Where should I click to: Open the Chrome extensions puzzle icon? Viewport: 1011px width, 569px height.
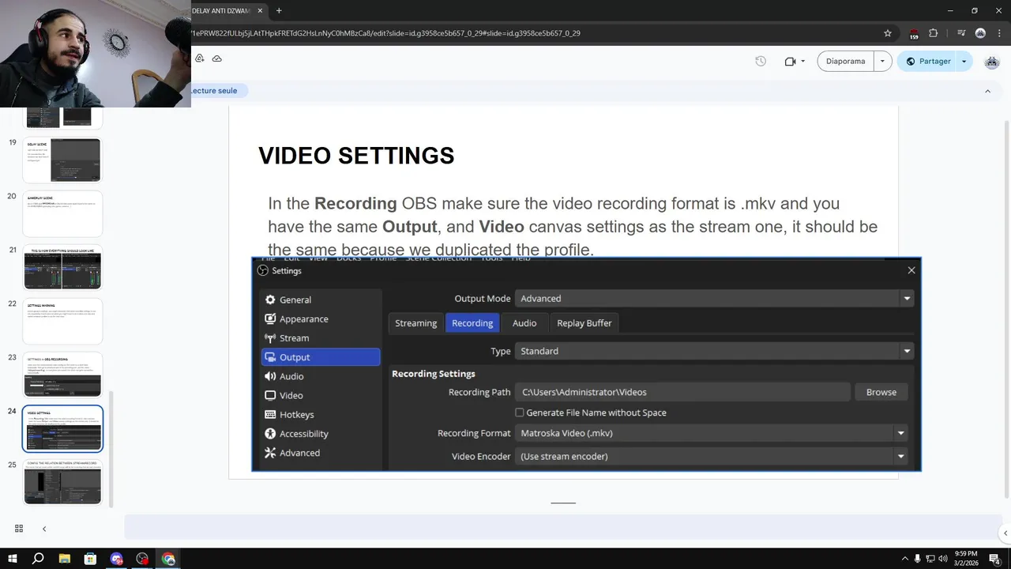click(933, 33)
